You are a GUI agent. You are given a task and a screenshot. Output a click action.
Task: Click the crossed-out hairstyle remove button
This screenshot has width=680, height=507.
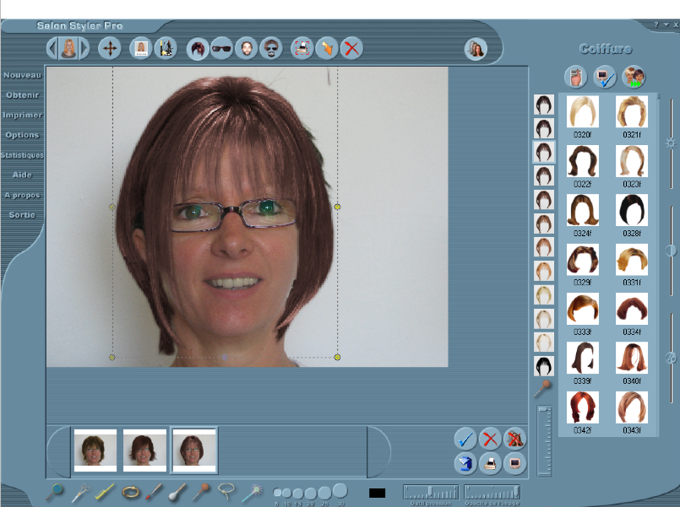514,439
